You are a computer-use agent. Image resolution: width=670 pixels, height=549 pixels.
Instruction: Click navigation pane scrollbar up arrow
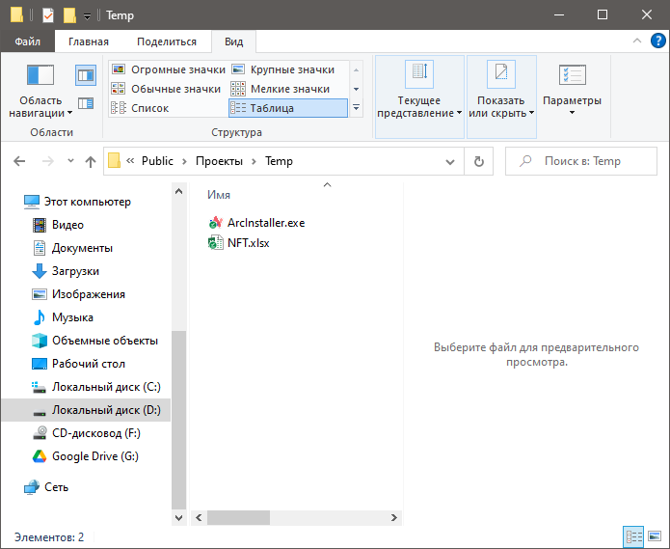coord(179,191)
